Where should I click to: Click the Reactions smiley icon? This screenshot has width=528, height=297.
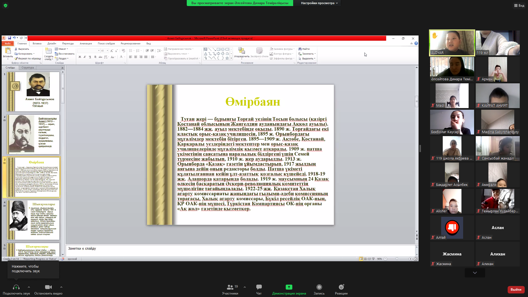pos(341,287)
